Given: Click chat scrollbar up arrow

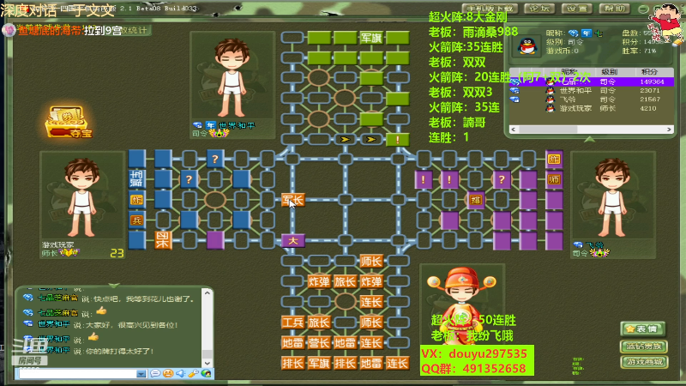Looking at the screenshot, I should (208, 293).
